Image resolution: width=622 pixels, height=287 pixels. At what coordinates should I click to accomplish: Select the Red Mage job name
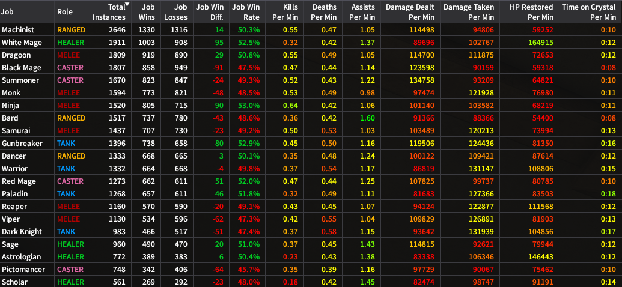[x=19, y=181]
